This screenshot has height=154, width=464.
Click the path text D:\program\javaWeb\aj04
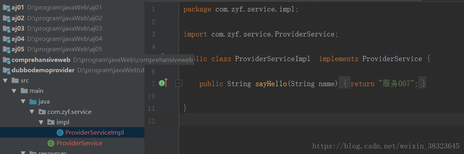(64, 38)
